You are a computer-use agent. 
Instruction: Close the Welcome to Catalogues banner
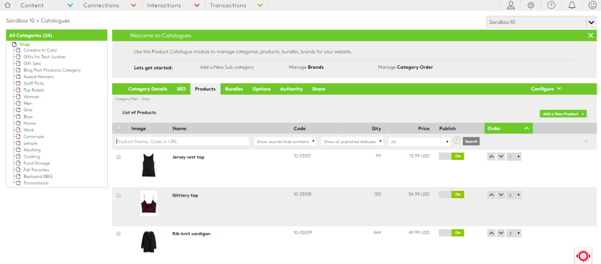click(x=590, y=35)
